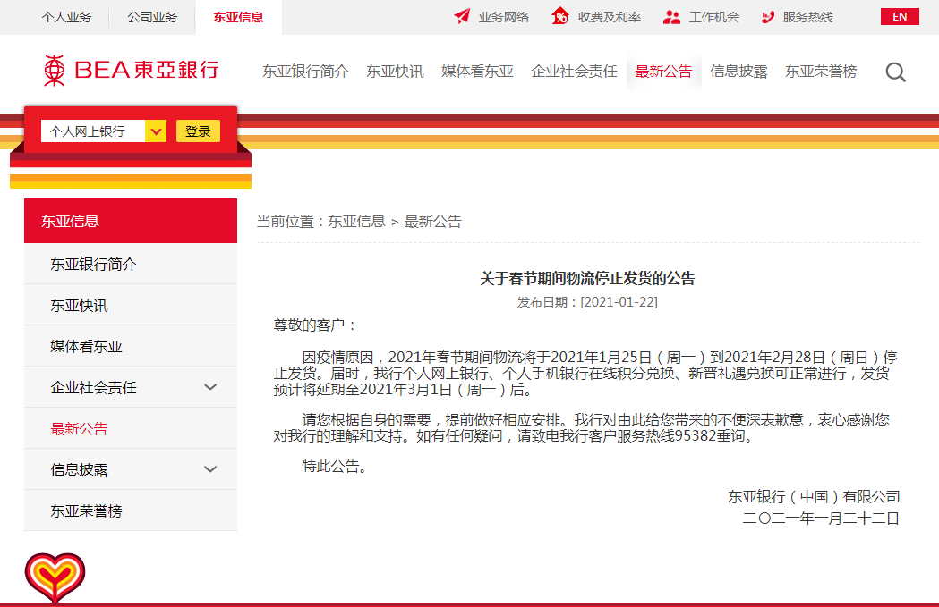Click the people icon beside 工作机会
Screen dimensions: 939x607
671,17
